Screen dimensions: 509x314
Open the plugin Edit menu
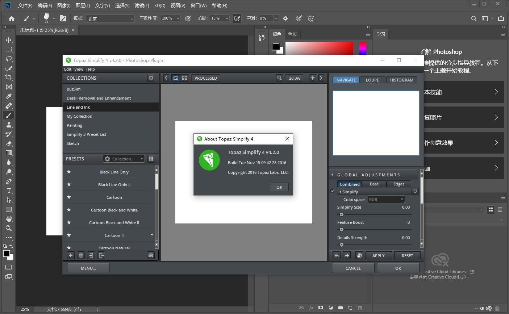coord(68,69)
